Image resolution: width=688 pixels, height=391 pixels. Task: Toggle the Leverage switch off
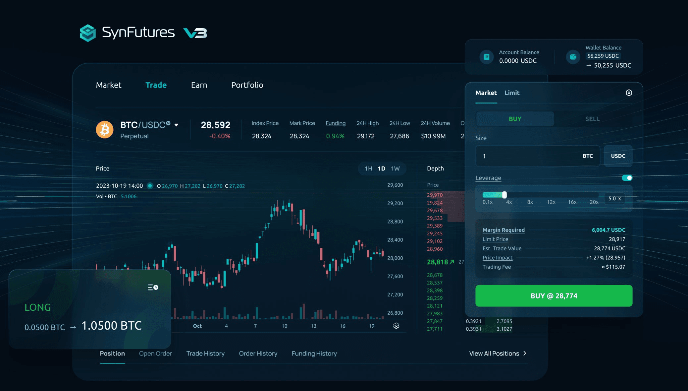coord(627,178)
